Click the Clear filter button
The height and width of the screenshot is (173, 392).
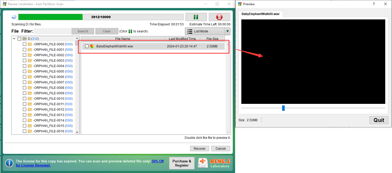click(x=107, y=31)
